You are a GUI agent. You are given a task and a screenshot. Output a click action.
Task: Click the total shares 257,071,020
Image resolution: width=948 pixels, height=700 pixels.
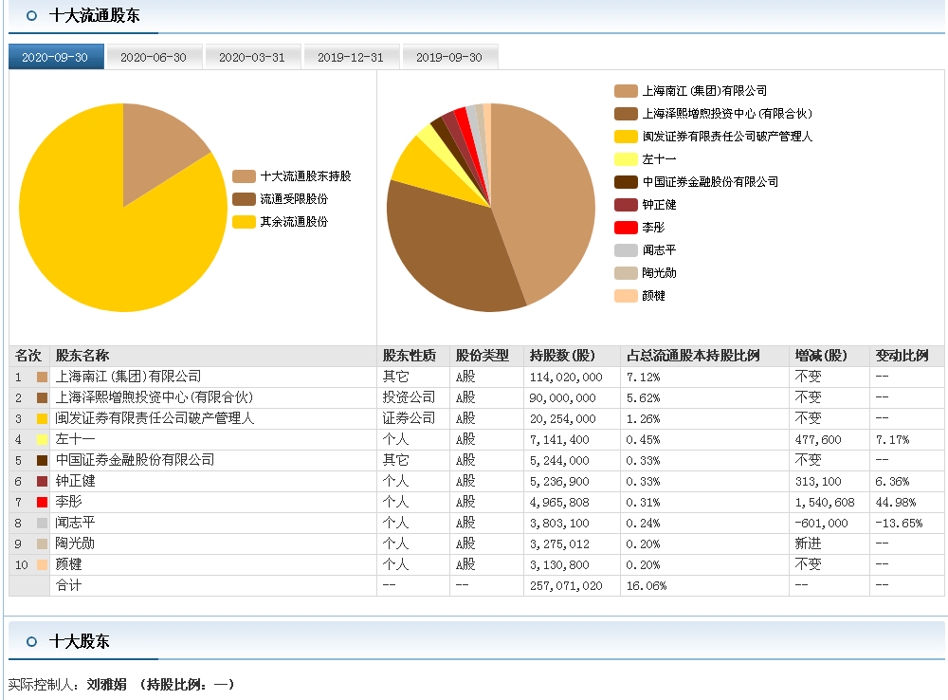(566, 586)
